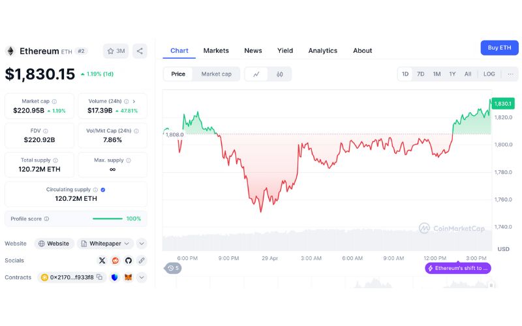
Task: Click the "Ethereum's shift to" event marker
Action: [457, 268]
